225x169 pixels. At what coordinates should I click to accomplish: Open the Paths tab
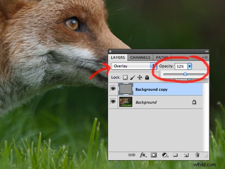(162, 58)
